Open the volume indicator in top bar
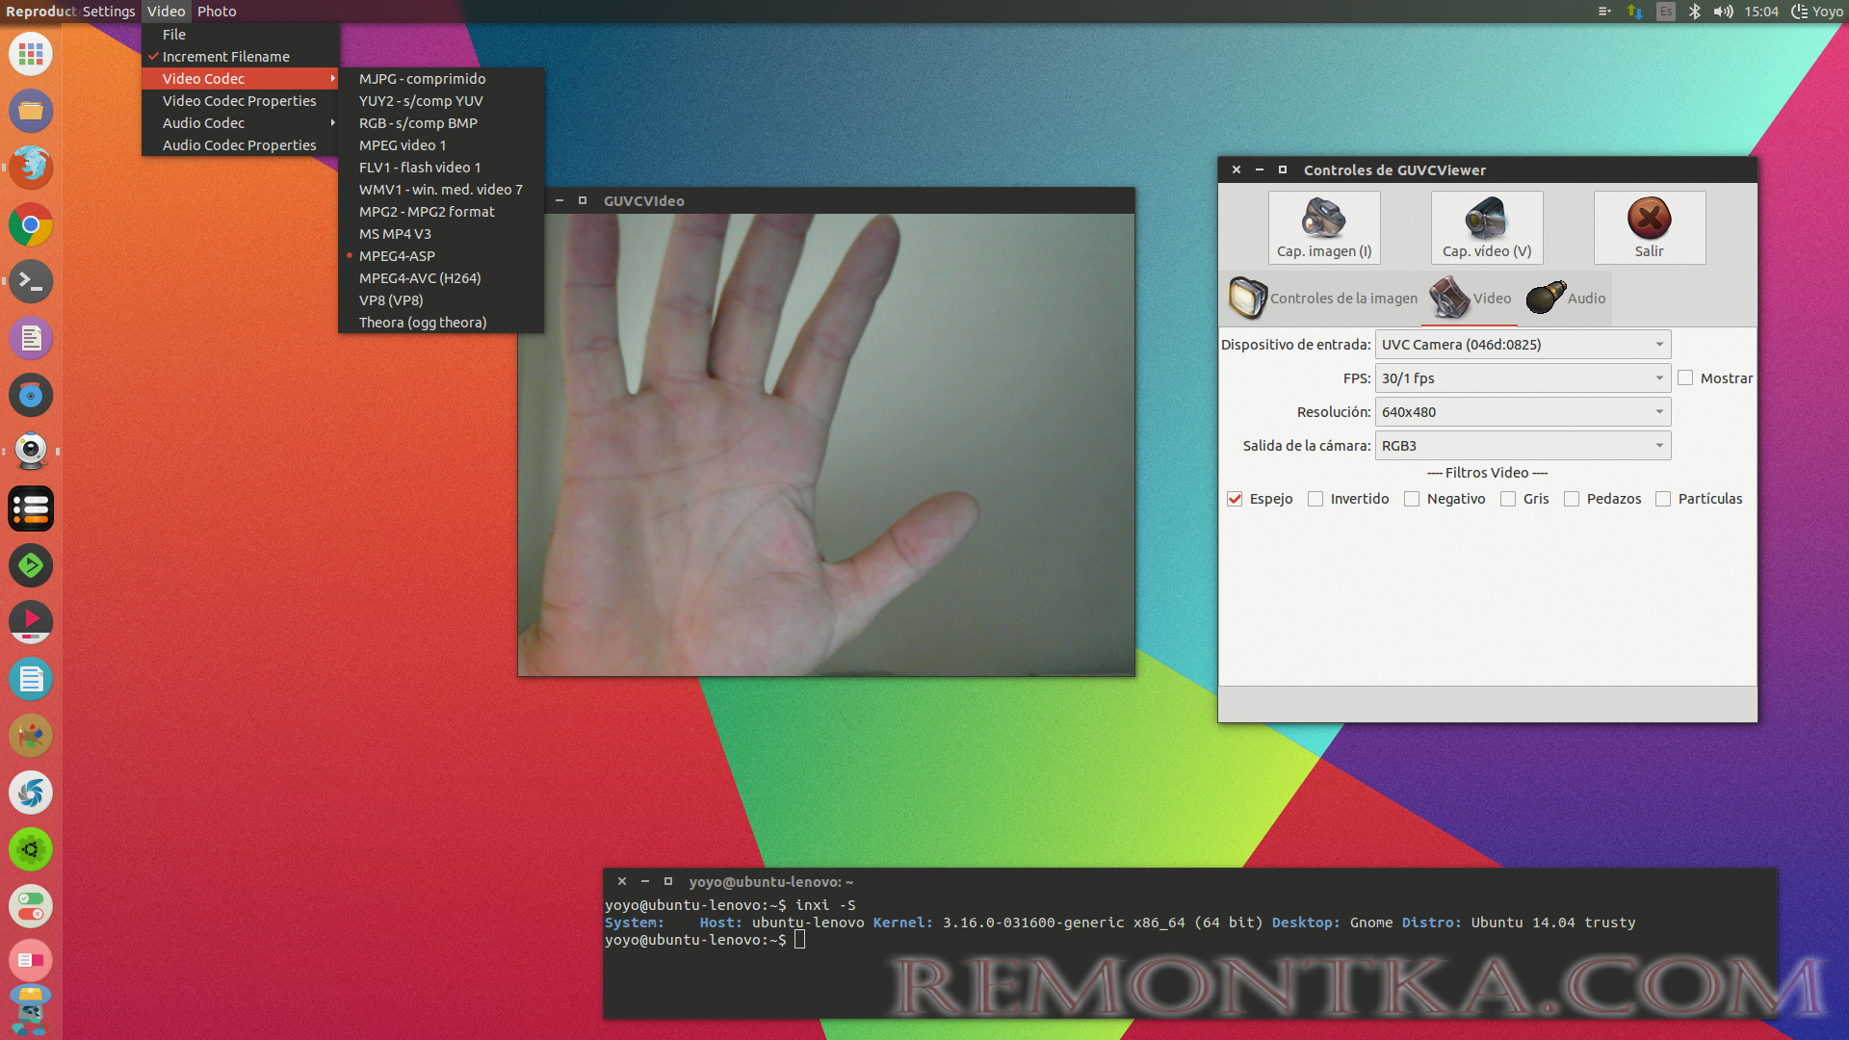Screen dimensions: 1849x1040 point(1723,12)
